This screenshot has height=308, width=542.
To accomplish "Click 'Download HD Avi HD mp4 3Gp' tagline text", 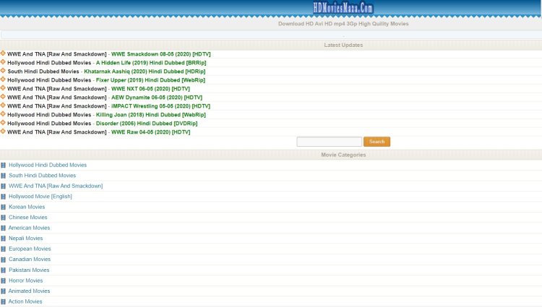I will point(343,24).
